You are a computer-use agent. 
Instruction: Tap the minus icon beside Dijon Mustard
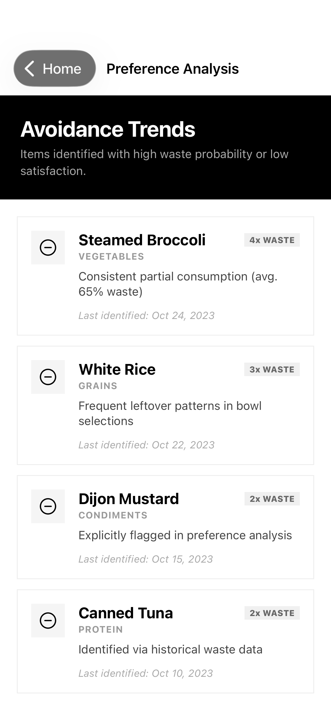pos(48,506)
